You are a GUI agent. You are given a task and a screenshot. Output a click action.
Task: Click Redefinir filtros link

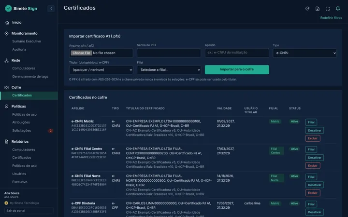[331, 18]
